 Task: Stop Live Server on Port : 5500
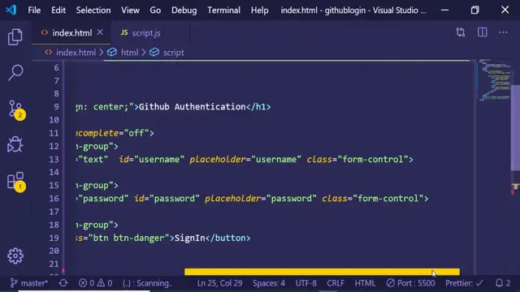(410, 283)
